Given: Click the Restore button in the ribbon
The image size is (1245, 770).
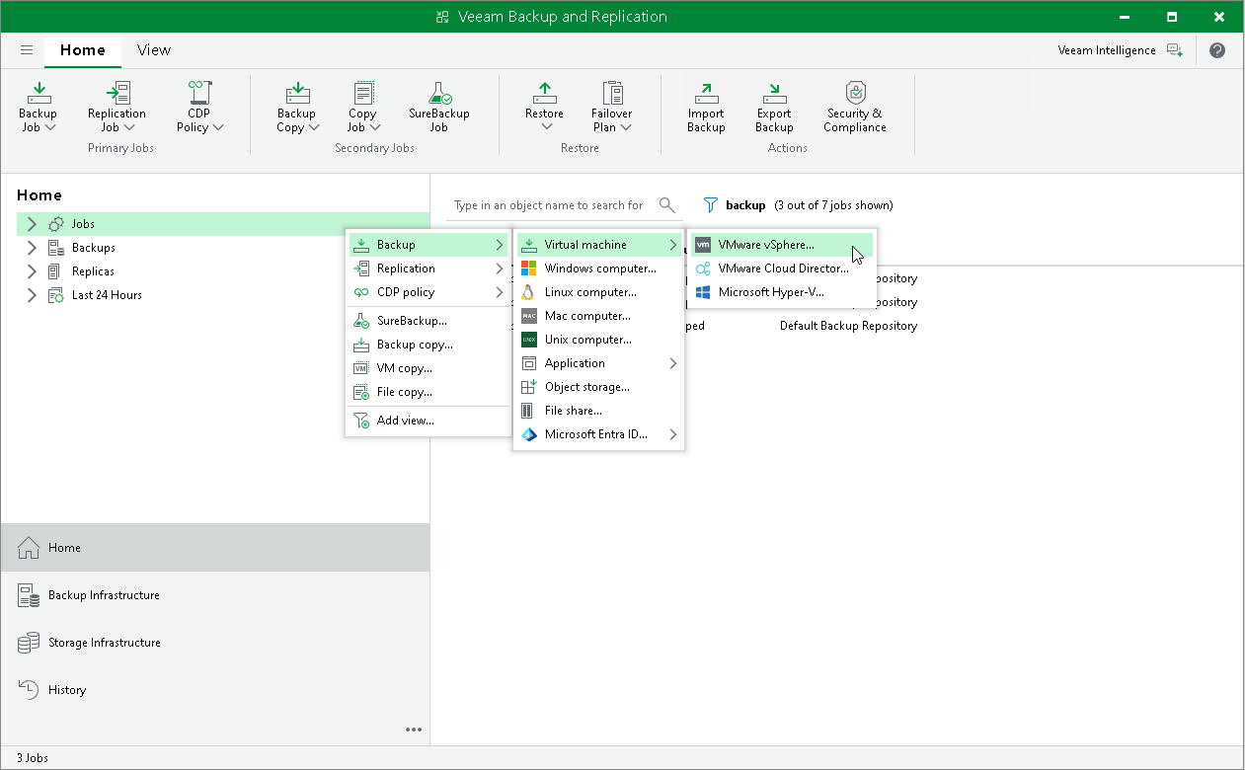Looking at the screenshot, I should 544,105.
